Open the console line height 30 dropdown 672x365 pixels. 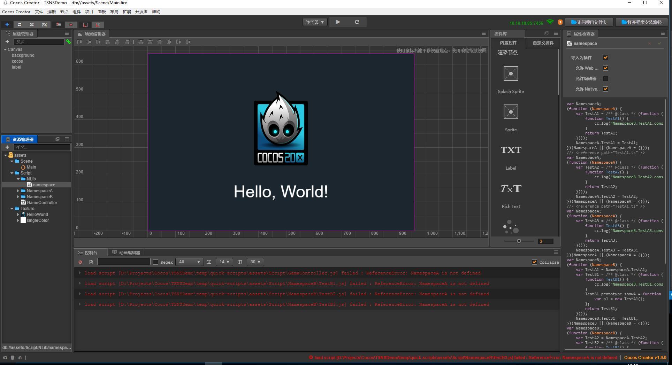(x=255, y=262)
